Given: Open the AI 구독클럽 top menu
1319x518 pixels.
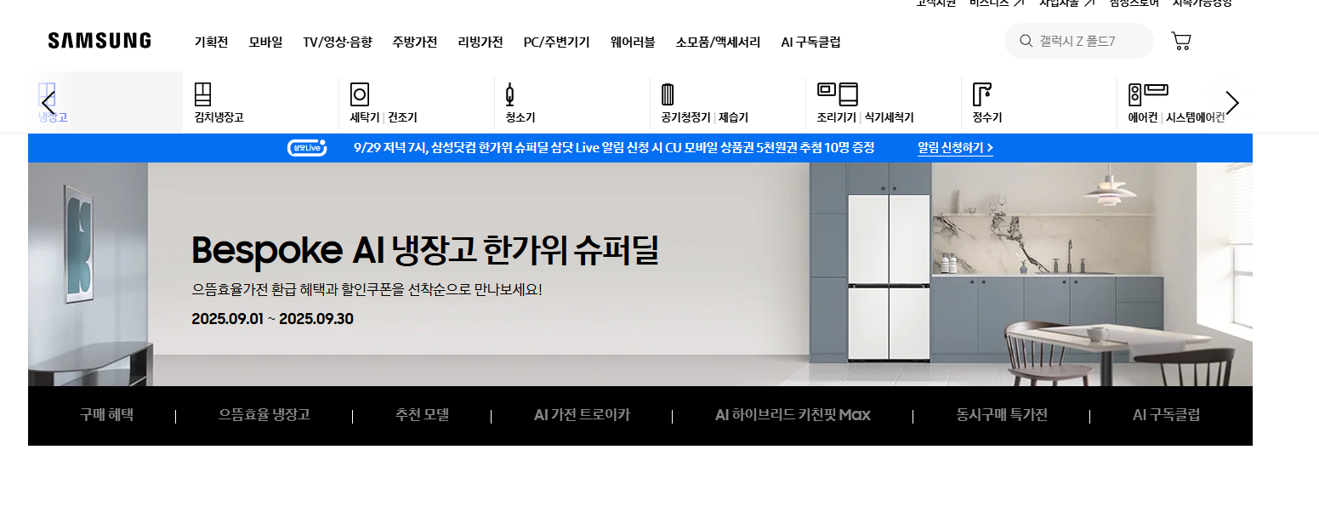Looking at the screenshot, I should click(811, 42).
